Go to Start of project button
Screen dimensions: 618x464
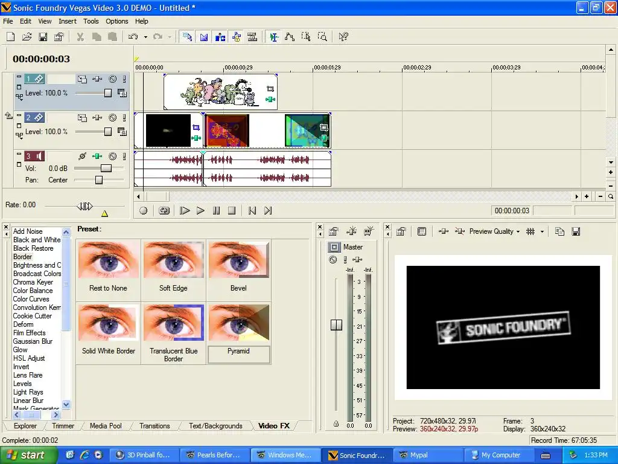tap(252, 211)
